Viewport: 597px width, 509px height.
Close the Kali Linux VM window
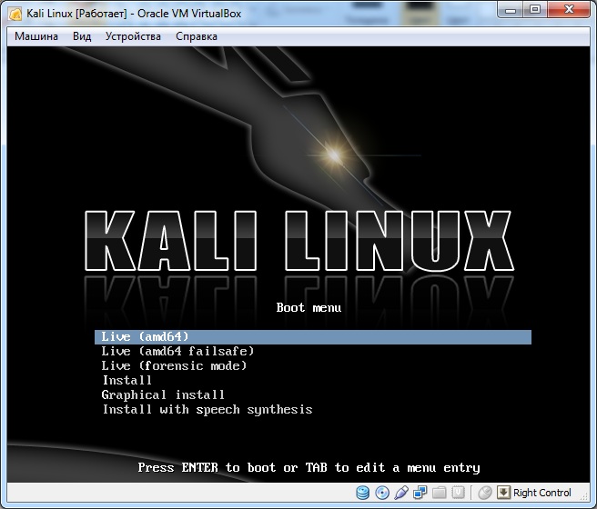(569, 10)
